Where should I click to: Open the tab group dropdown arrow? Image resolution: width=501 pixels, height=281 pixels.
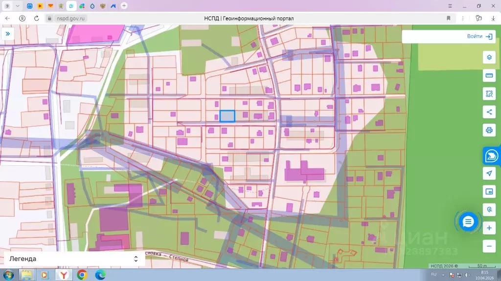(18, 6)
